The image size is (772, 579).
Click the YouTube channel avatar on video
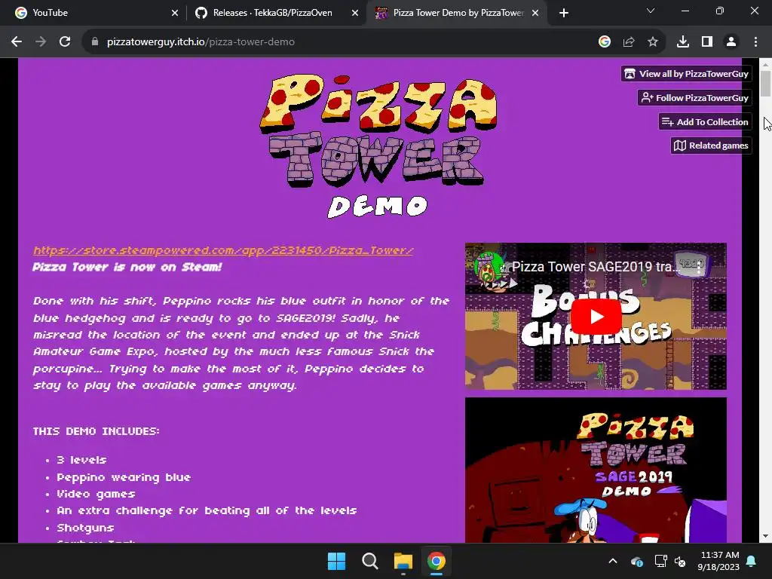click(x=488, y=266)
